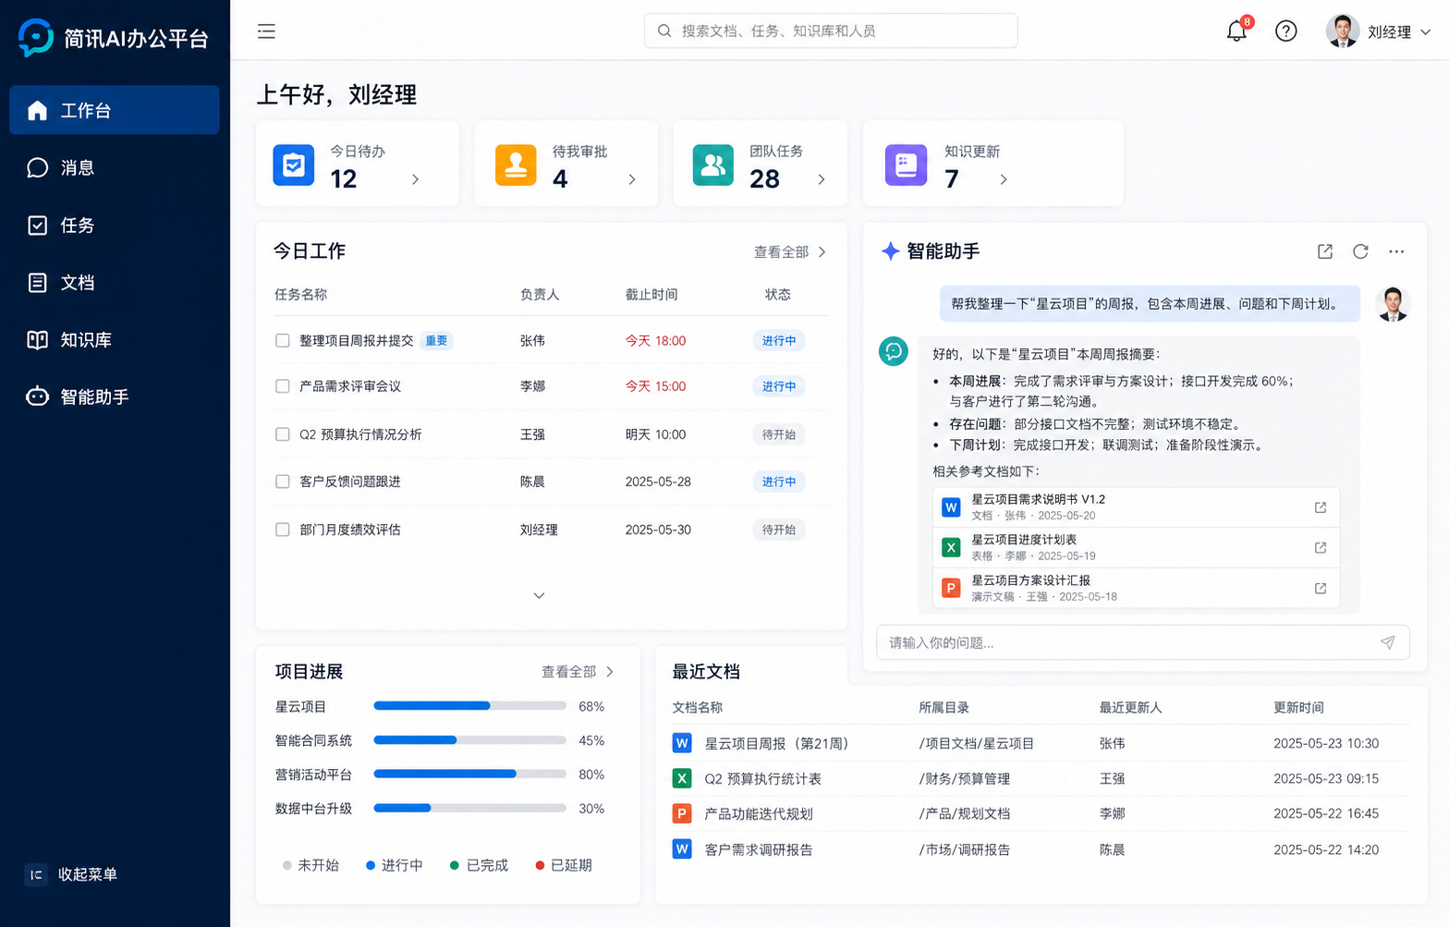The height and width of the screenshot is (927, 1449).
Task: Open the 待我审批 card icon
Action: click(x=516, y=165)
